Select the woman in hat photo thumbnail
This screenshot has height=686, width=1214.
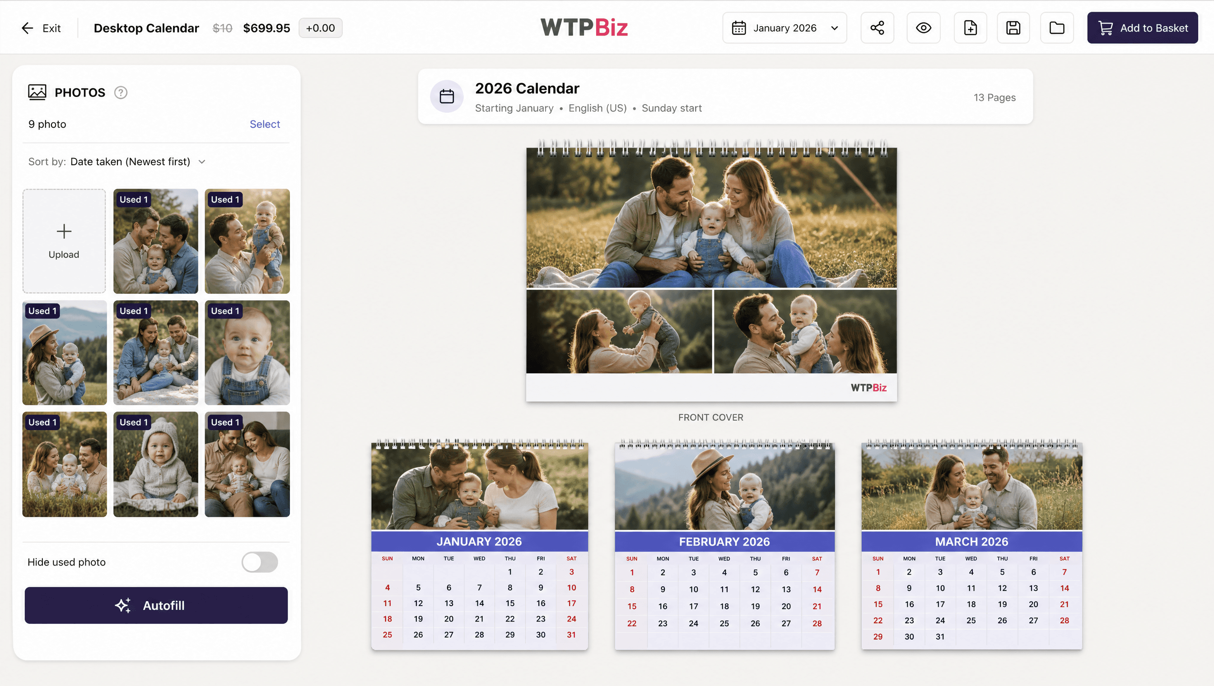(x=65, y=352)
